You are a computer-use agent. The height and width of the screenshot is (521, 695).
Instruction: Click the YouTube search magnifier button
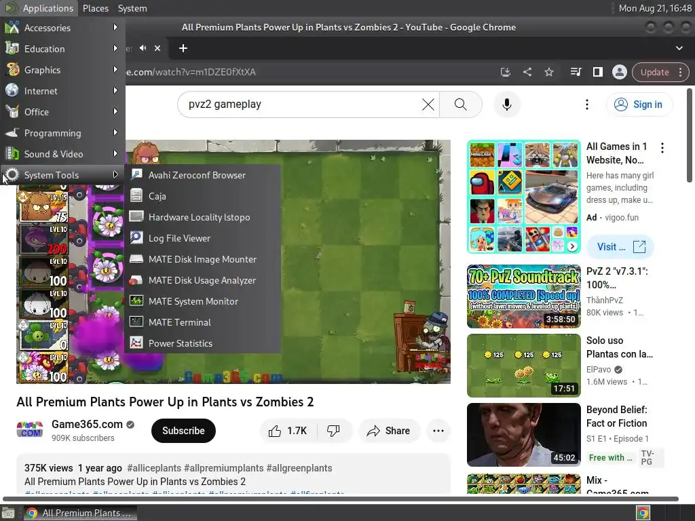pyautogui.click(x=461, y=104)
